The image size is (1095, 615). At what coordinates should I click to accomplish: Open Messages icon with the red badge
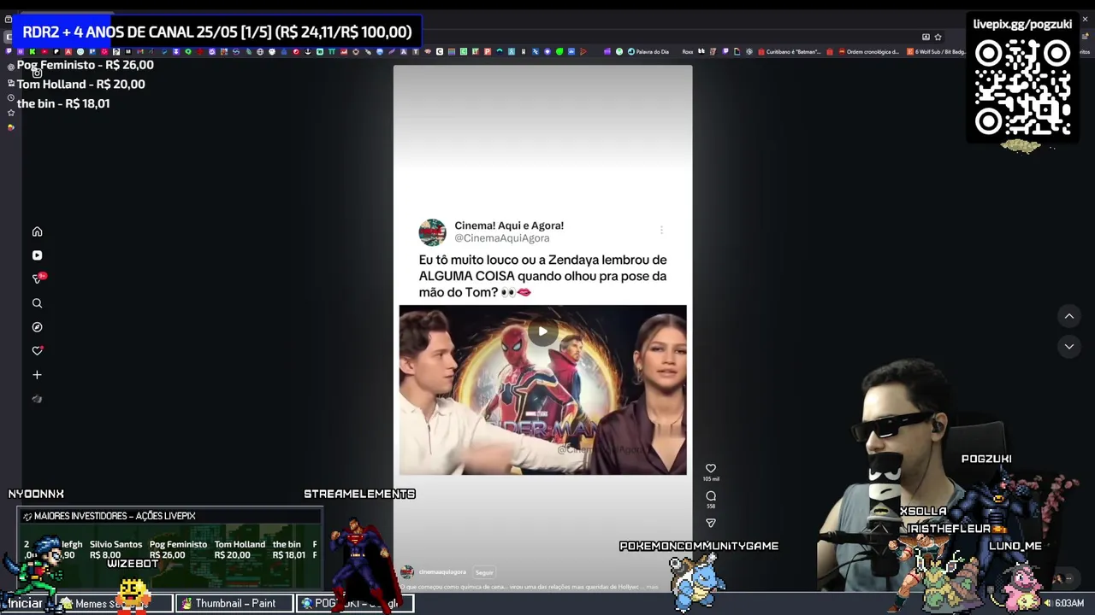(38, 278)
